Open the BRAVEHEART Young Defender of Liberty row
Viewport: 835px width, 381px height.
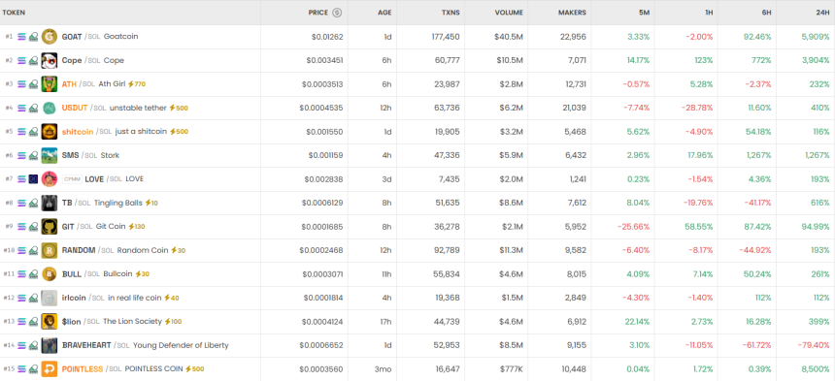click(417, 345)
